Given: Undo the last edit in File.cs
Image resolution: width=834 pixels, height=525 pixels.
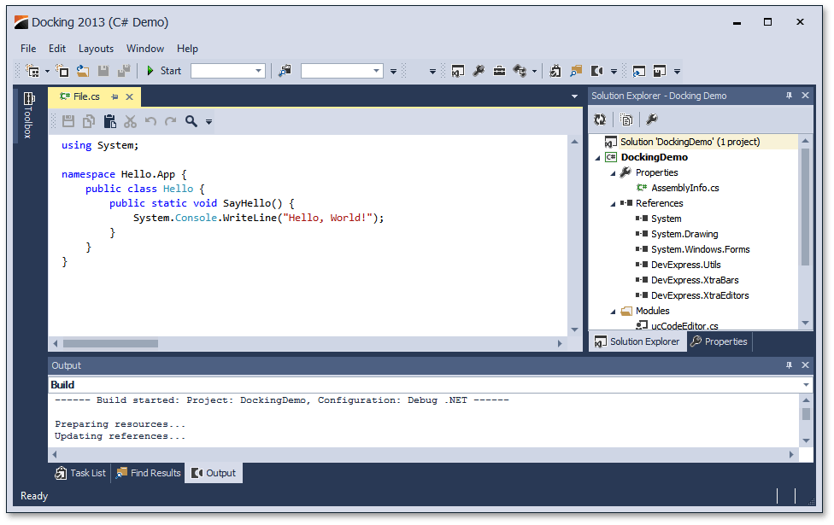Looking at the screenshot, I should tap(150, 121).
